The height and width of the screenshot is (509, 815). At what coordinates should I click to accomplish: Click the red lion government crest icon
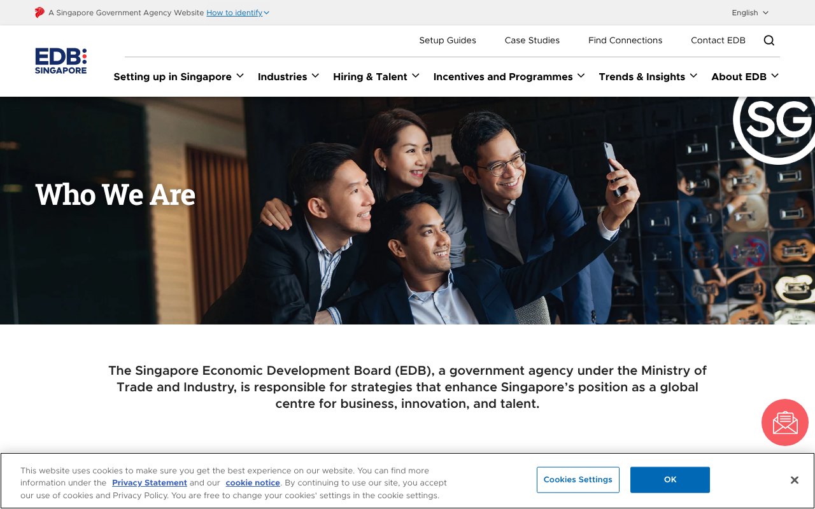39,13
